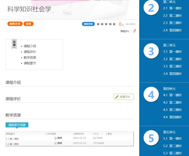Click the 我要评价 button
This screenshot has width=189, height=156.
coord(124,97)
